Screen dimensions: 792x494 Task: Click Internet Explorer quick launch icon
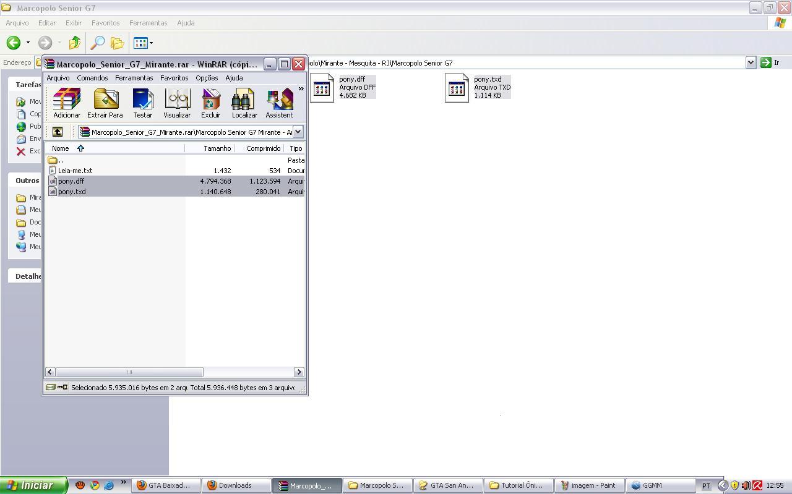tap(109, 485)
